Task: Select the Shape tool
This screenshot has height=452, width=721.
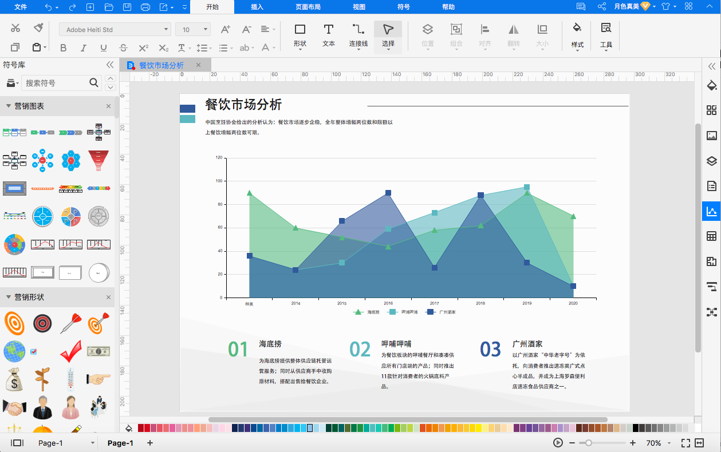Action: point(300,35)
